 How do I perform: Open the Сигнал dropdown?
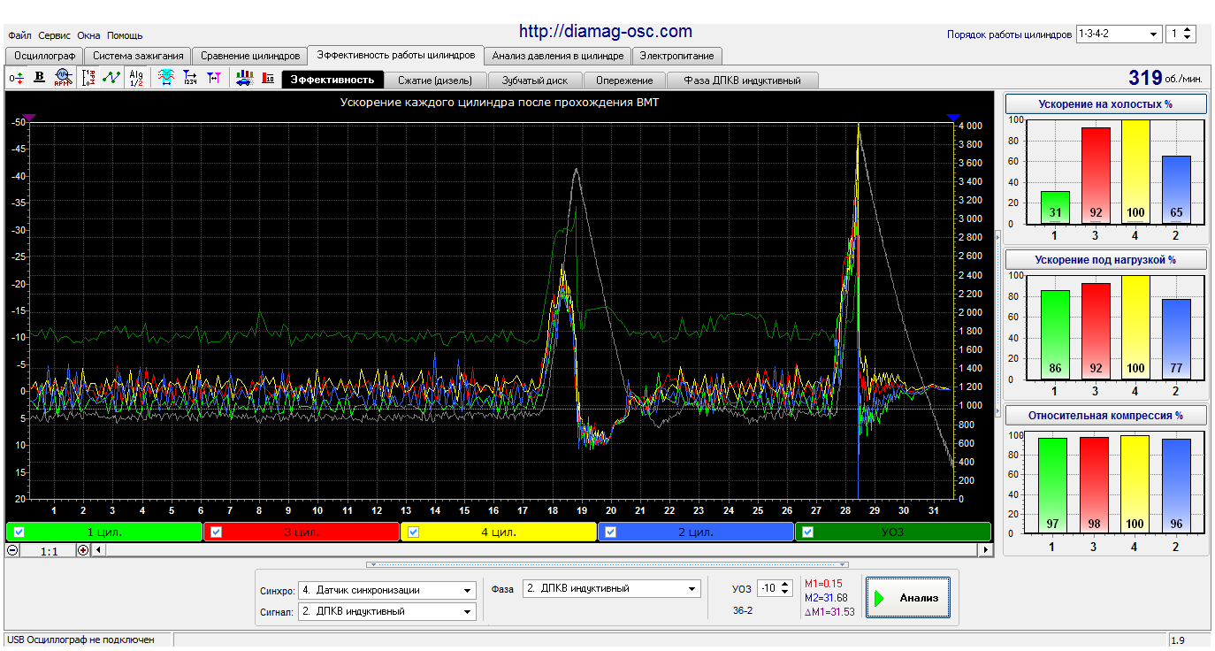click(x=387, y=611)
